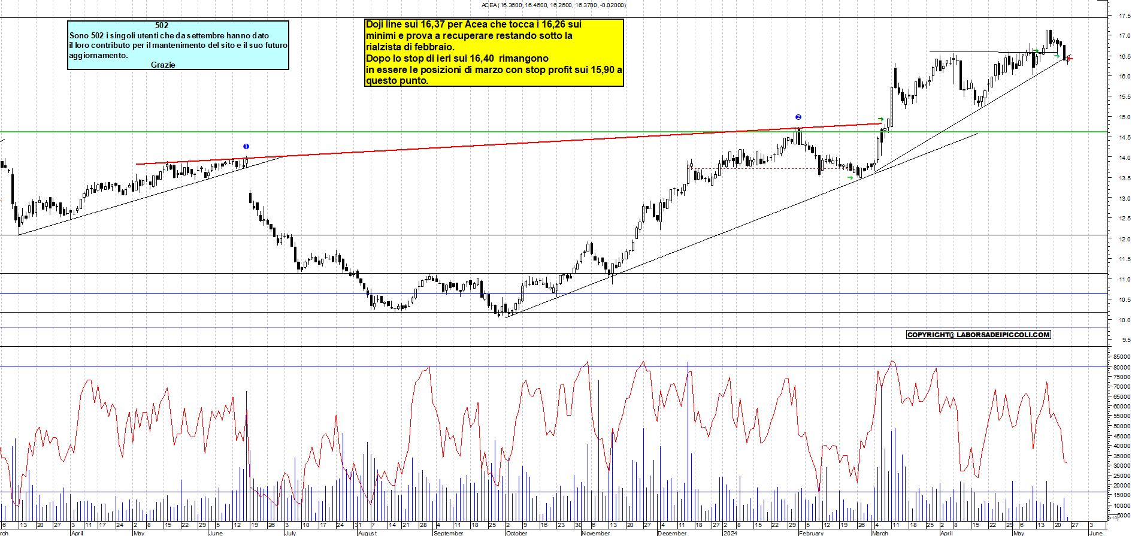
Task: Click the '15.5' price axis label
Action: 1125,97
